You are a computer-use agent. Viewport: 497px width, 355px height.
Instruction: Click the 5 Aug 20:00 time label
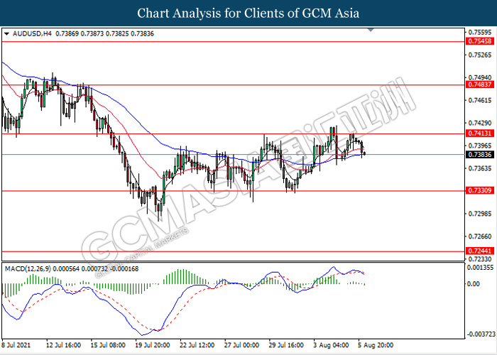[x=376, y=345]
